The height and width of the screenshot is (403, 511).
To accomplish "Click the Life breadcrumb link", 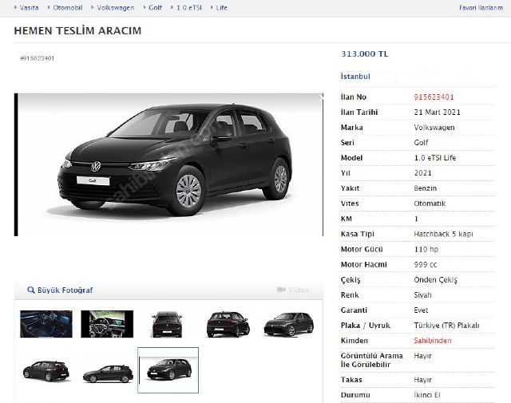I will 222,7.
